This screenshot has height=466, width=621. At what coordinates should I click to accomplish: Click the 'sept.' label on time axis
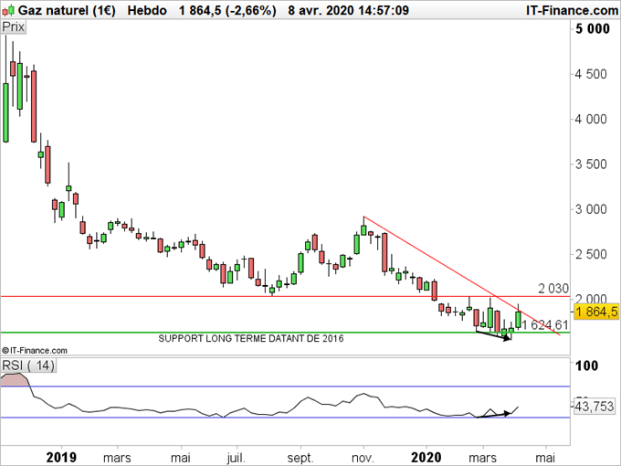300,458
